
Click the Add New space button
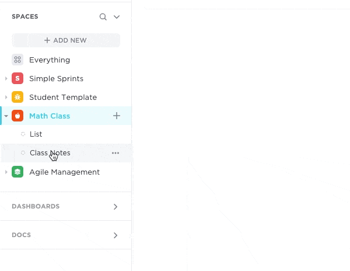[66, 40]
